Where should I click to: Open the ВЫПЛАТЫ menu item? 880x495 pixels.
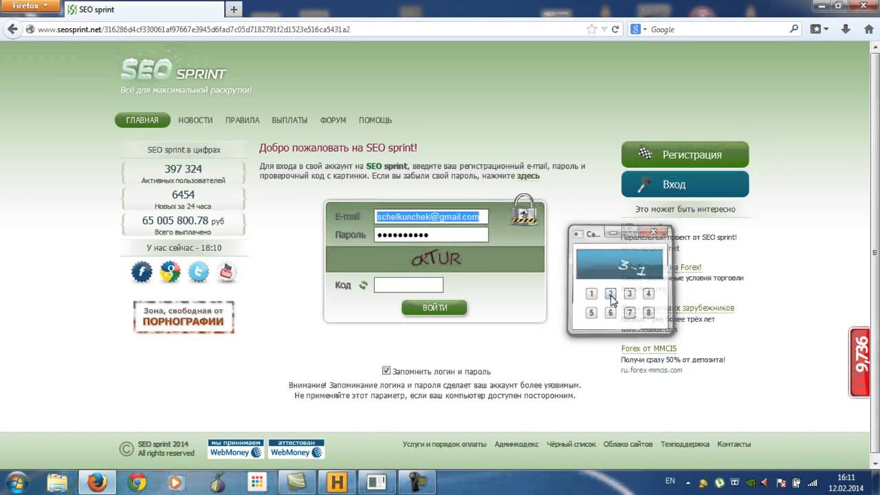pyautogui.click(x=289, y=120)
